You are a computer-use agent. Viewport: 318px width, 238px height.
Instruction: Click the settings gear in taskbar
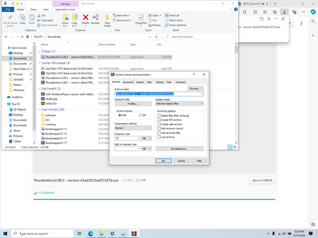(x=112, y=234)
